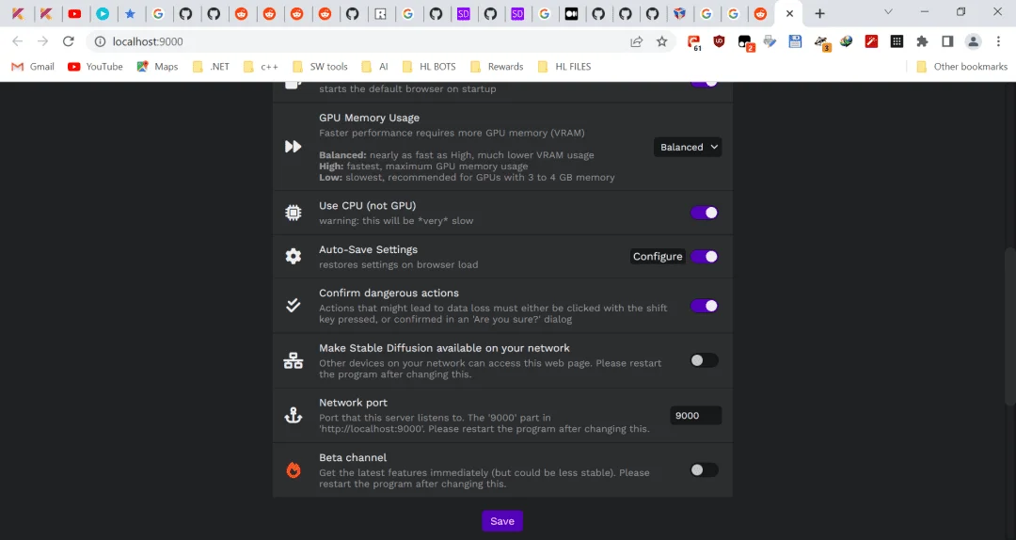Open the extension showing badge 61
This screenshot has width=1016, height=540.
point(694,42)
